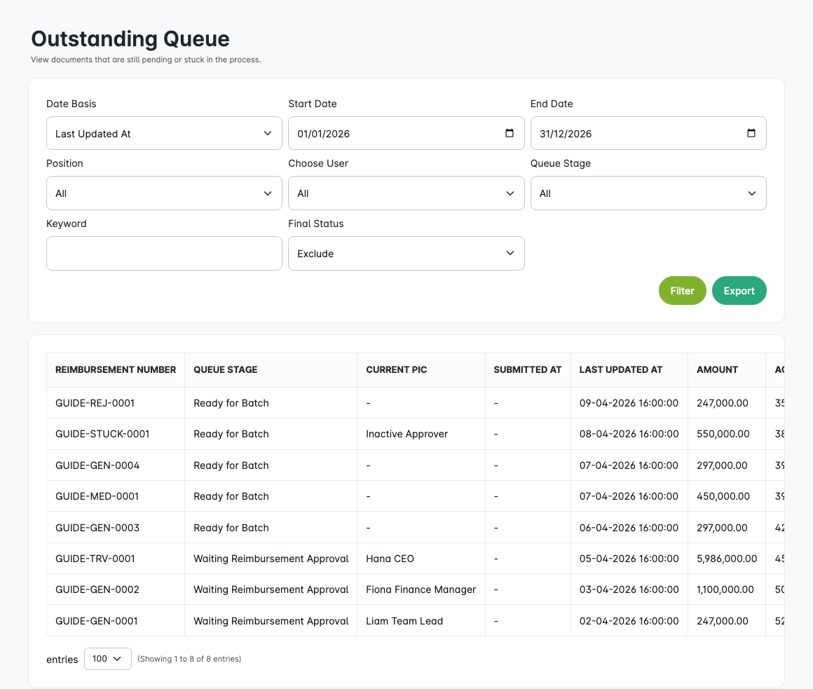Open the End Date calendar picker
This screenshot has width=813, height=689.
tap(751, 133)
